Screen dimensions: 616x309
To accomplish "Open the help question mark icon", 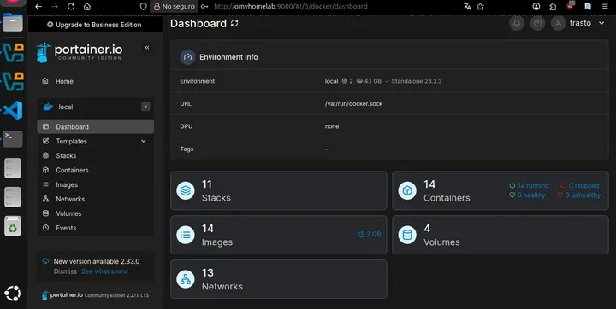I will click(538, 23).
